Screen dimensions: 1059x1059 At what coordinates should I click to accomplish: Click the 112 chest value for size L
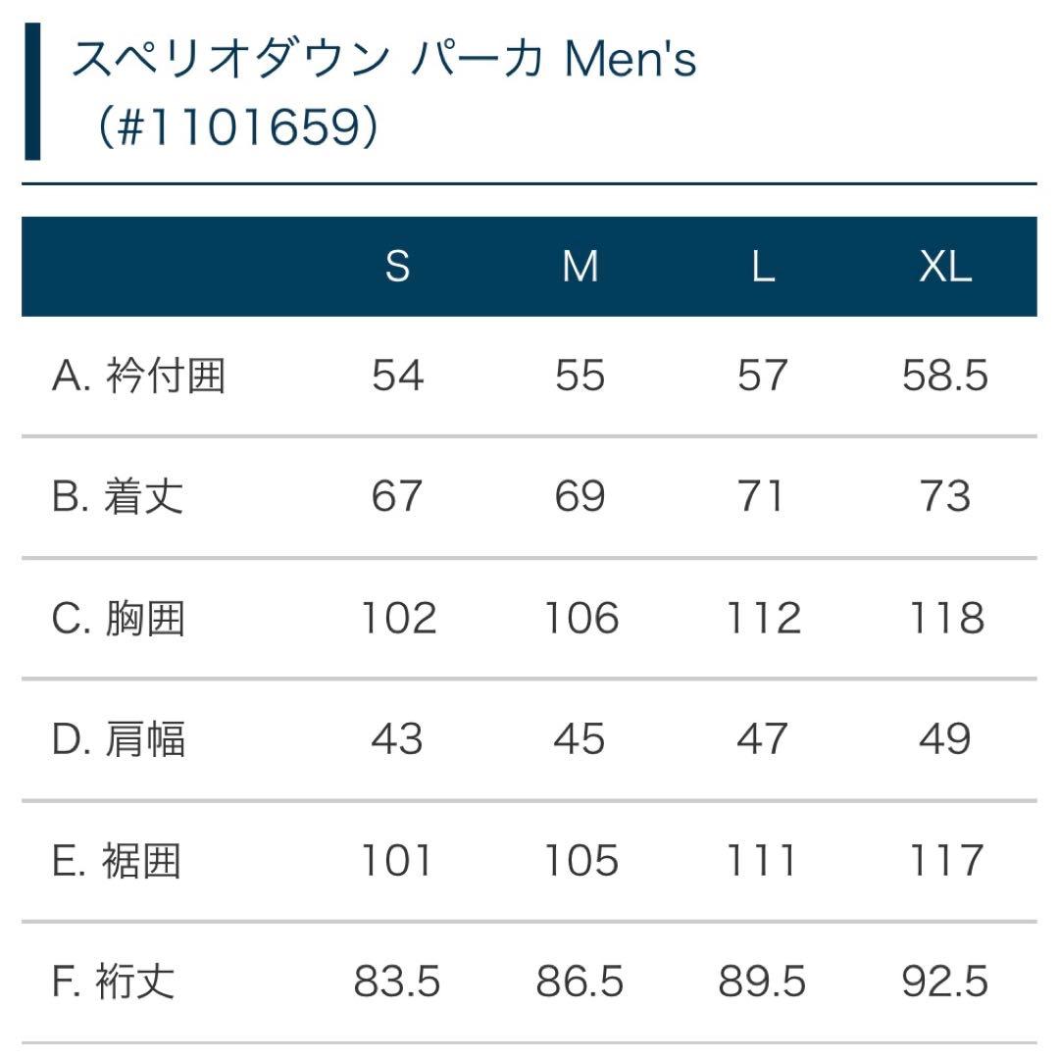coord(762,619)
